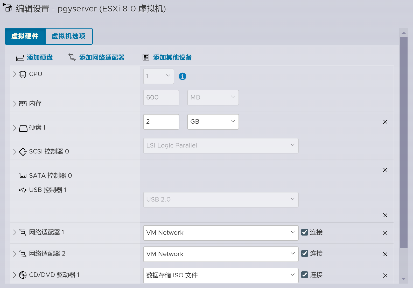The image size is (413, 288).
Task: Remove SATA controller 0 with X icon
Action: (x=385, y=170)
